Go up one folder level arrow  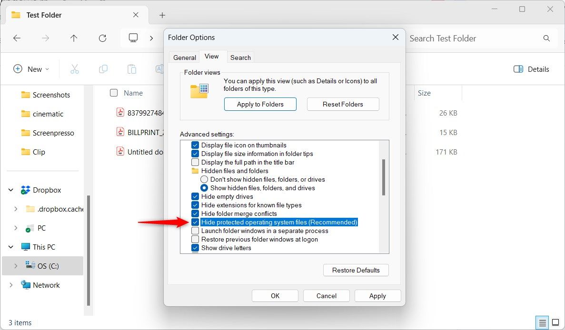pos(74,38)
